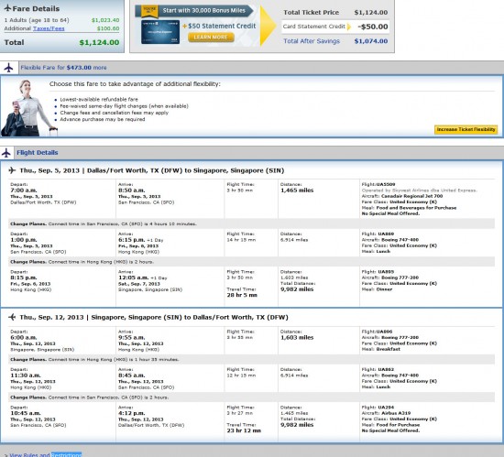This screenshot has height=457, width=504.
Task: Click the 1:00 p.m. departure time from SFO
Action: [24, 240]
